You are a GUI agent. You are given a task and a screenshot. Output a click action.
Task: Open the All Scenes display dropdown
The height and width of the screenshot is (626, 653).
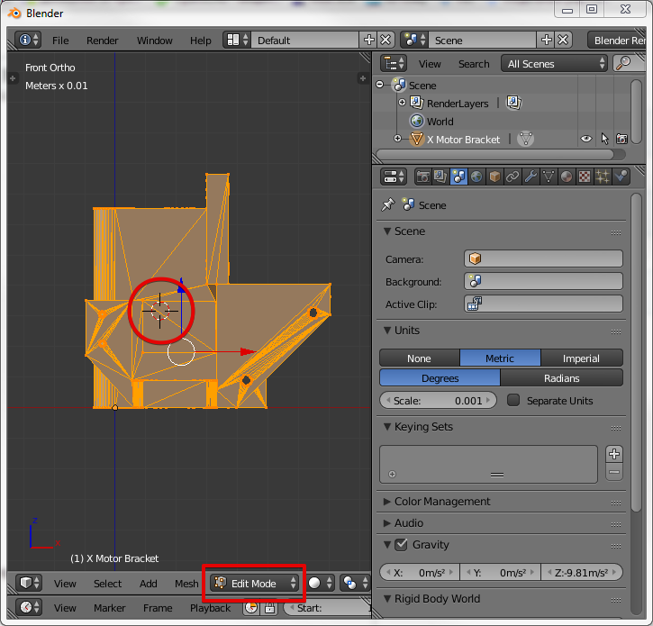(x=556, y=64)
